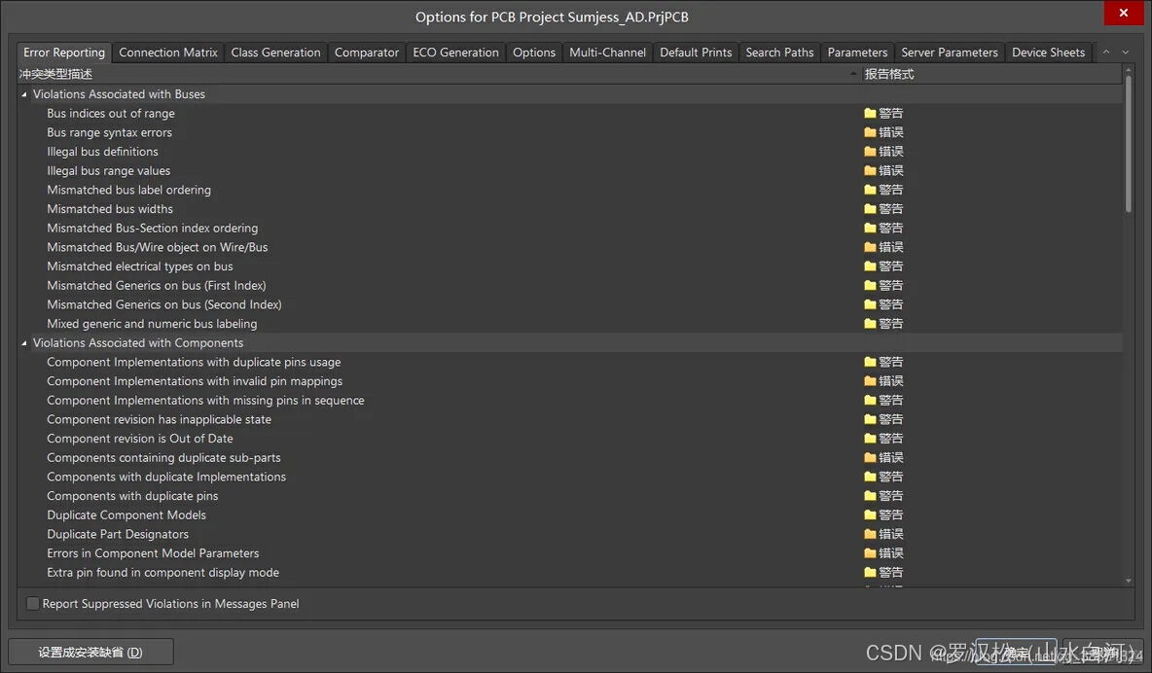The image size is (1152, 673).
Task: Click folder icon for Illegal bus range values
Action: click(x=870, y=170)
